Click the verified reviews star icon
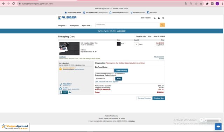 [65, 13]
